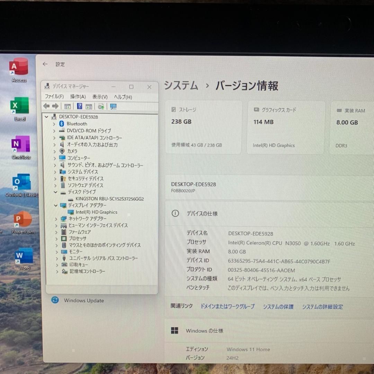
Task: Expand the オーディオの入力および出力 category
Action: coord(55,144)
